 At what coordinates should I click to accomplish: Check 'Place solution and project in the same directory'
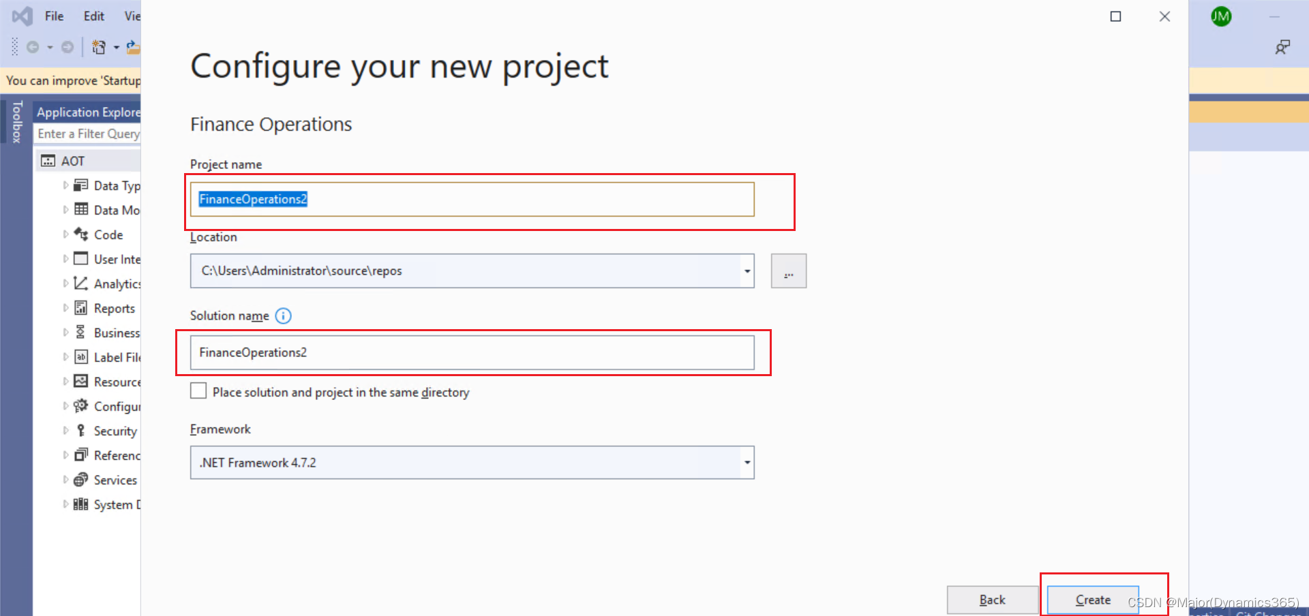point(198,390)
